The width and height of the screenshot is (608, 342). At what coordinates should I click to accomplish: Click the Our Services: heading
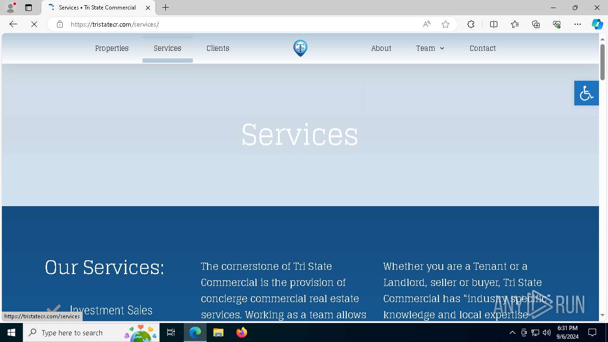click(x=104, y=267)
